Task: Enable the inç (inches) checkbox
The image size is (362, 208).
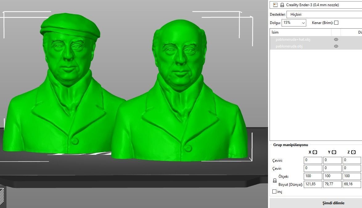Action: [274, 192]
